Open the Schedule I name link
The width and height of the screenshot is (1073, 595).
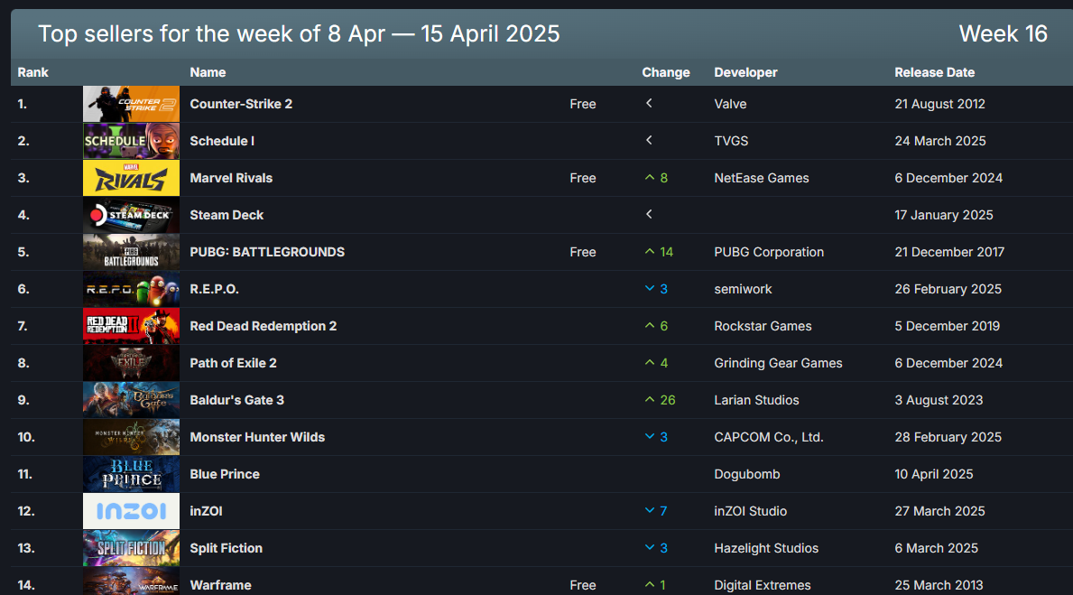tap(222, 141)
